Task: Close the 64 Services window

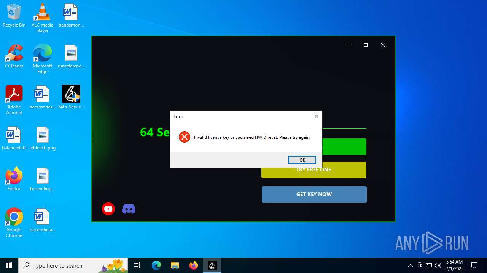Action: (383, 45)
